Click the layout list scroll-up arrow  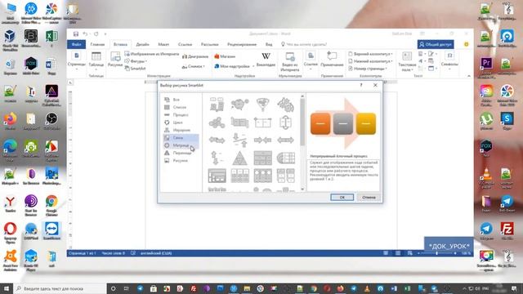click(x=302, y=96)
